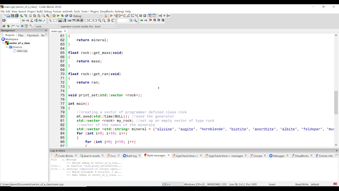The image size is (339, 191).
Task: Open the Debug menu
Action: tap(48, 11)
